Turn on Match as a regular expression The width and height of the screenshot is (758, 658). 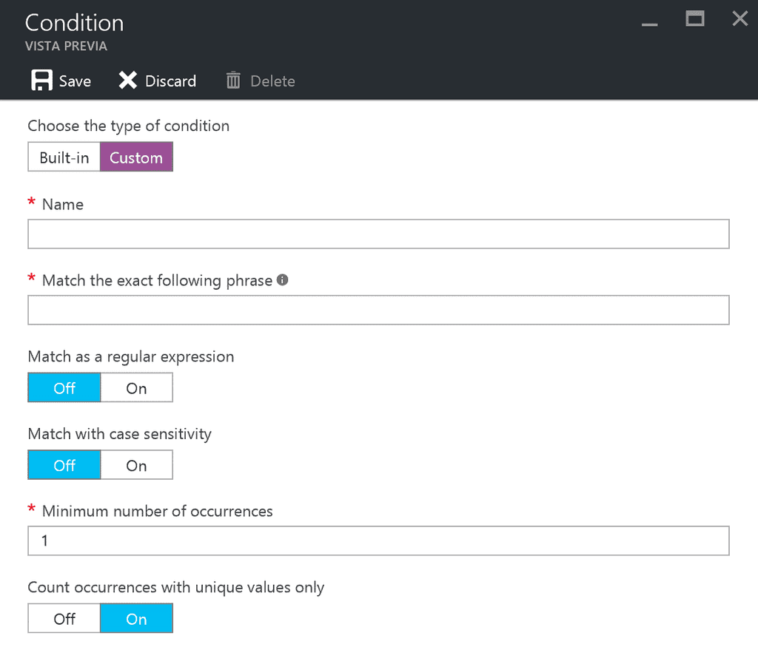(x=136, y=388)
